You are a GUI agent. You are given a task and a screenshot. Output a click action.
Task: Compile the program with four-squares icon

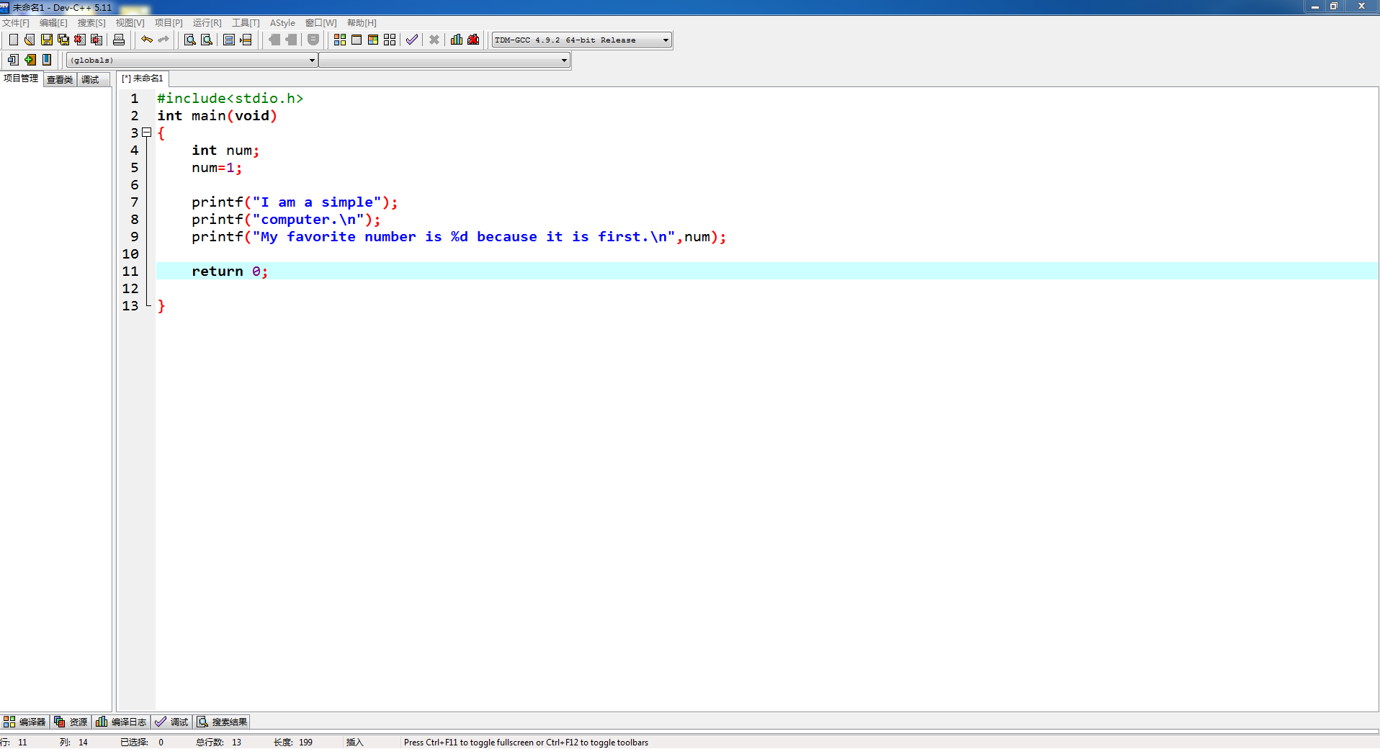[x=340, y=40]
